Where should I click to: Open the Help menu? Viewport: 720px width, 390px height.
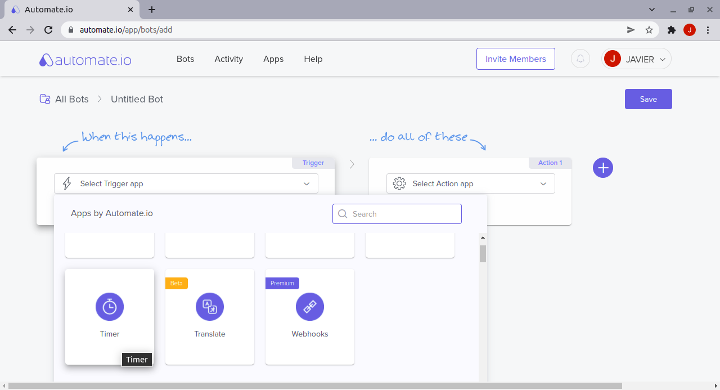(x=313, y=59)
